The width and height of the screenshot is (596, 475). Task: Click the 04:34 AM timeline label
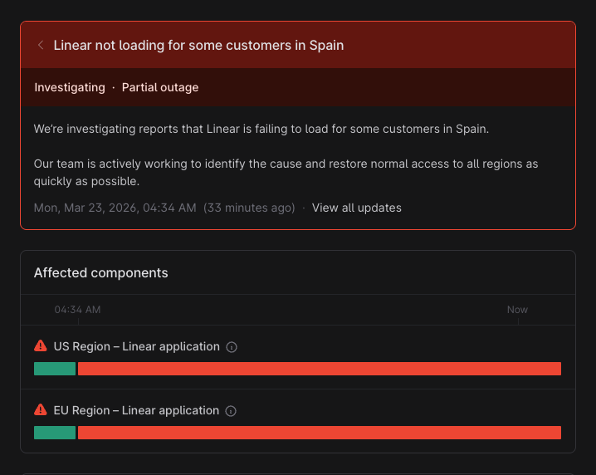click(77, 310)
